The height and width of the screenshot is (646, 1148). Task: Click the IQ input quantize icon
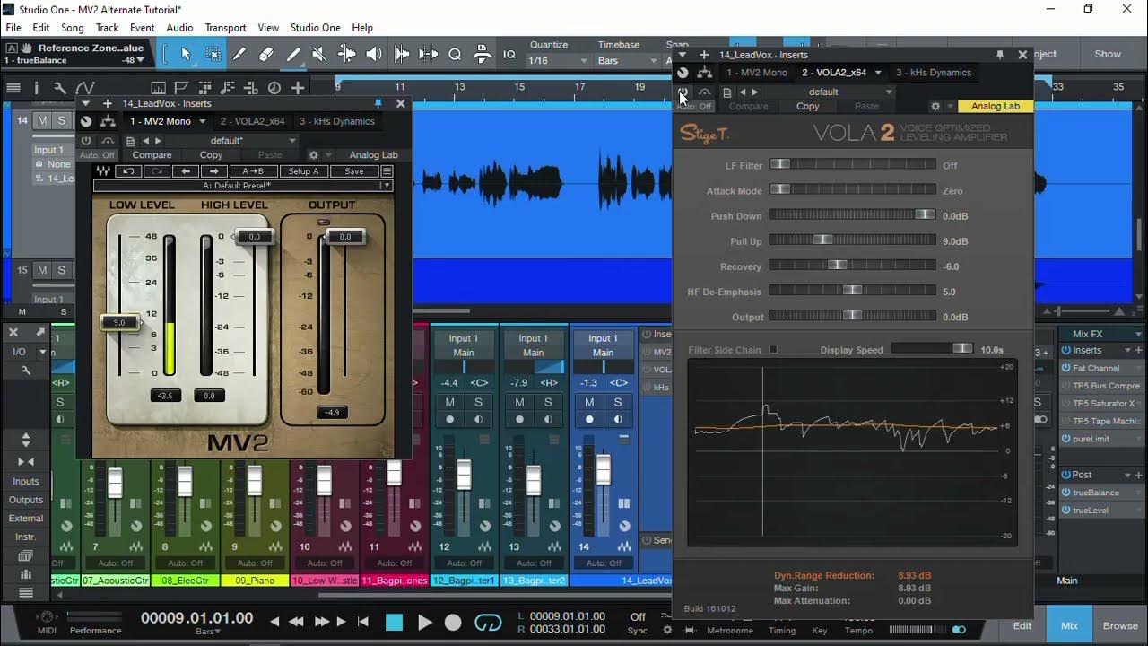509,54
